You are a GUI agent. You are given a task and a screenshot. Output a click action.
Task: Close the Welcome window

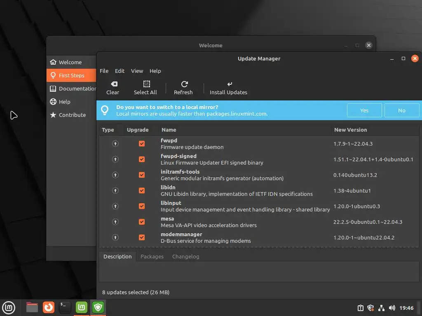[x=369, y=45]
